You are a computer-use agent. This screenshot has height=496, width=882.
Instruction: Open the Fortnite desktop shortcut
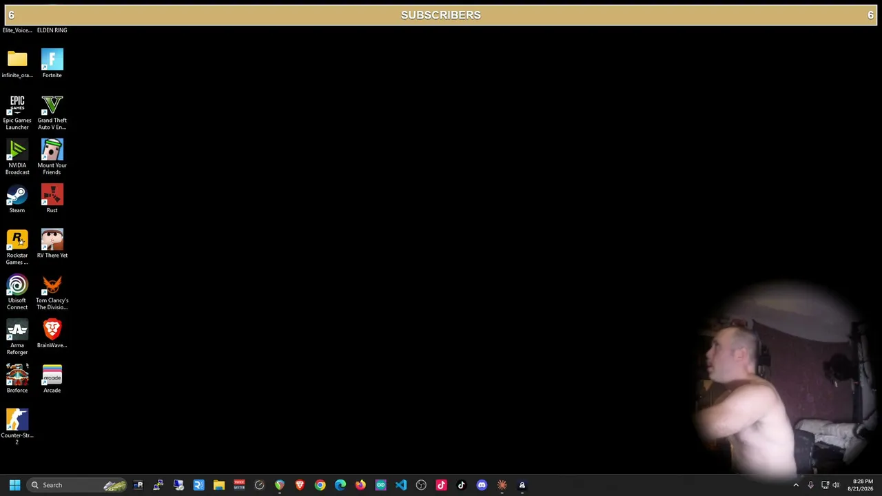point(52,63)
